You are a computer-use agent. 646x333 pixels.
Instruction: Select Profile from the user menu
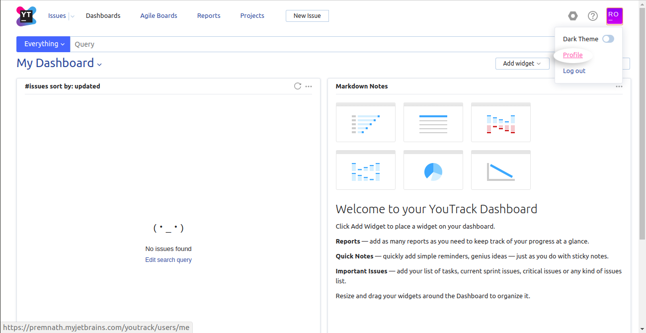coord(573,55)
